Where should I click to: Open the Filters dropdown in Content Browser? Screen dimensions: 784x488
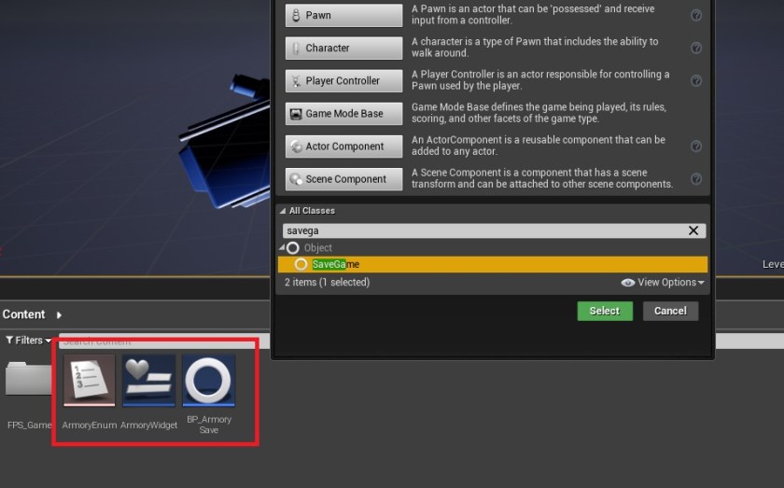29,341
